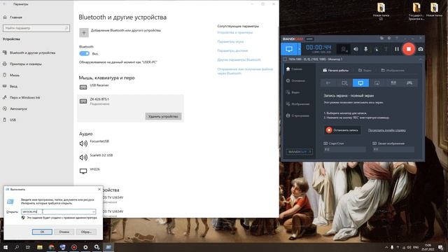Image resolution: width=448 pixels, height=252 pixels.
Task: Open Chrome from the taskbar
Action: (x=51, y=247)
